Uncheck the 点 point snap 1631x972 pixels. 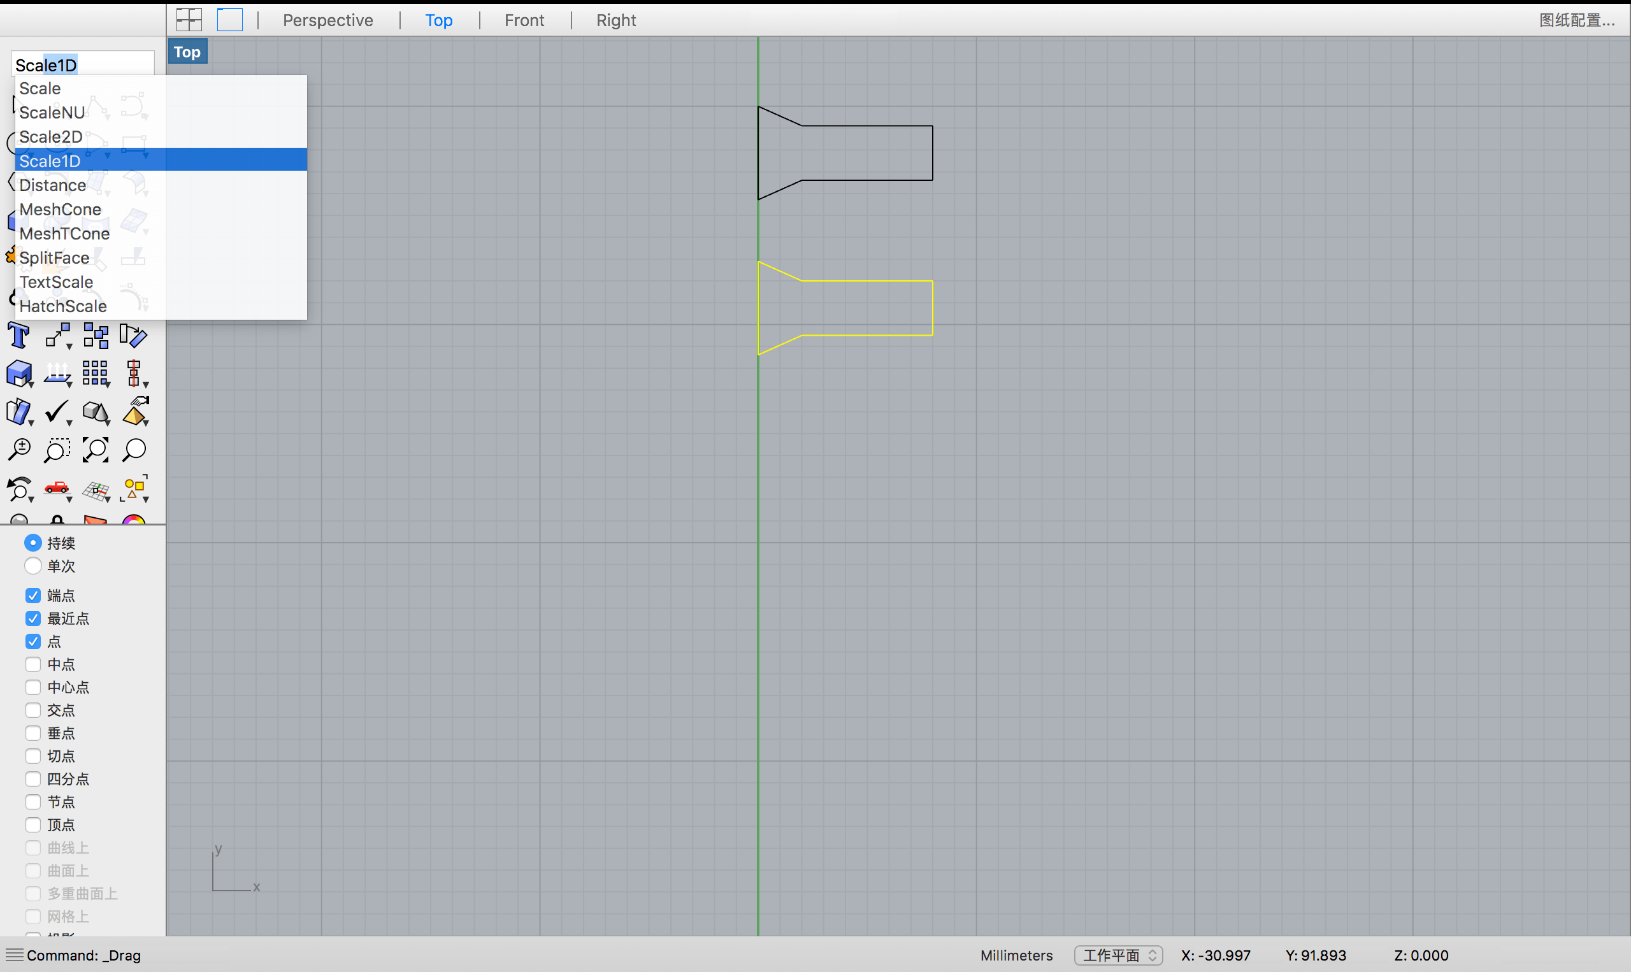pos(32,641)
